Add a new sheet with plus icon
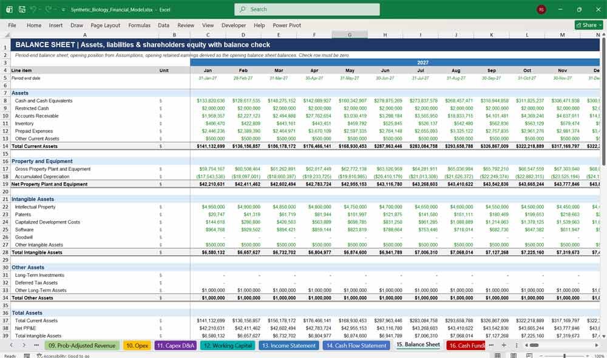 [x=504, y=345]
